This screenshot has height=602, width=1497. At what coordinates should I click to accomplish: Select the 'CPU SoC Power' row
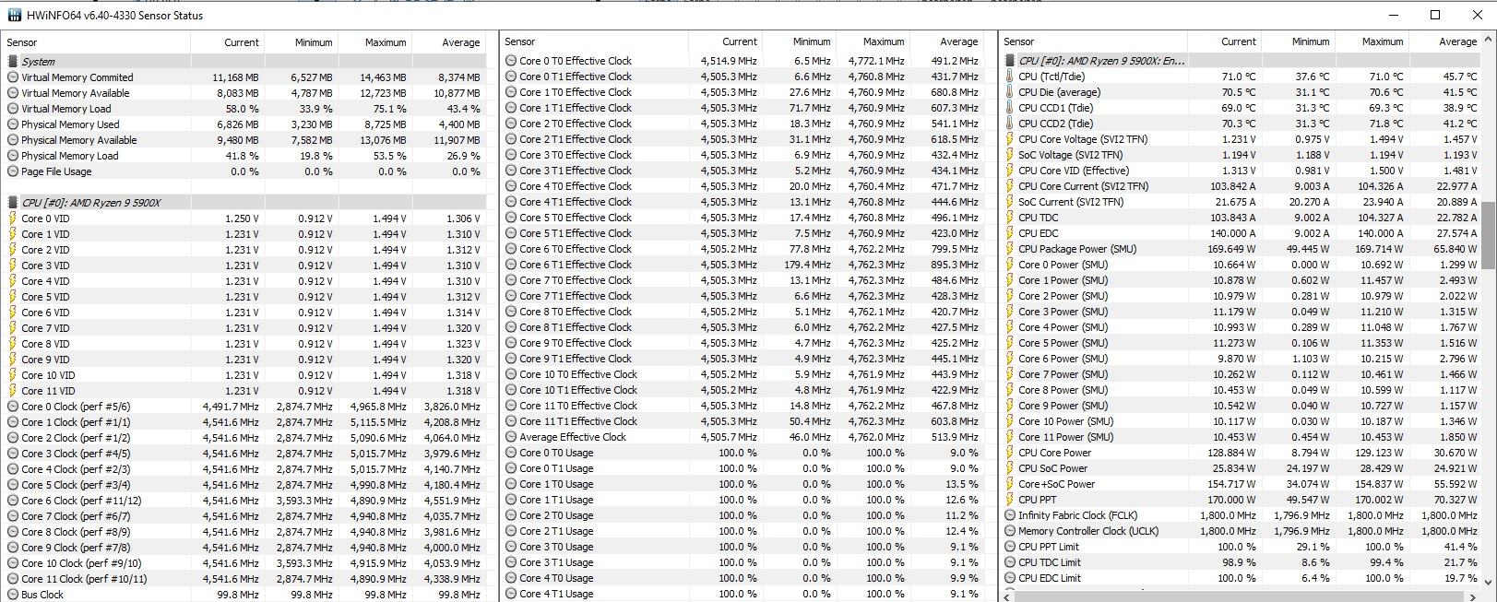point(1241,468)
